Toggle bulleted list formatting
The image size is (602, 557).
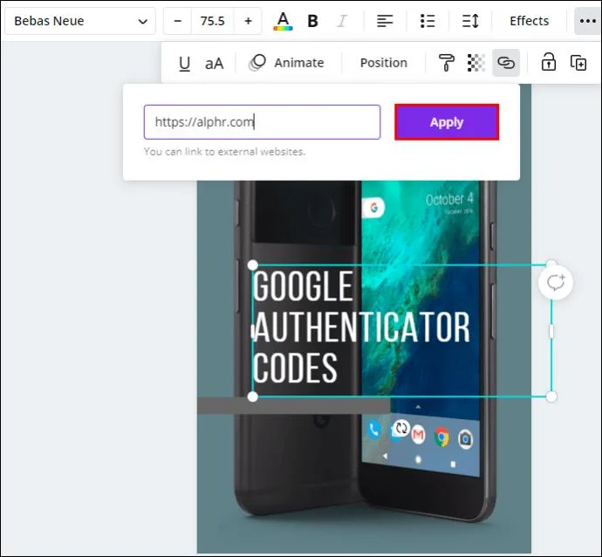coord(428,21)
